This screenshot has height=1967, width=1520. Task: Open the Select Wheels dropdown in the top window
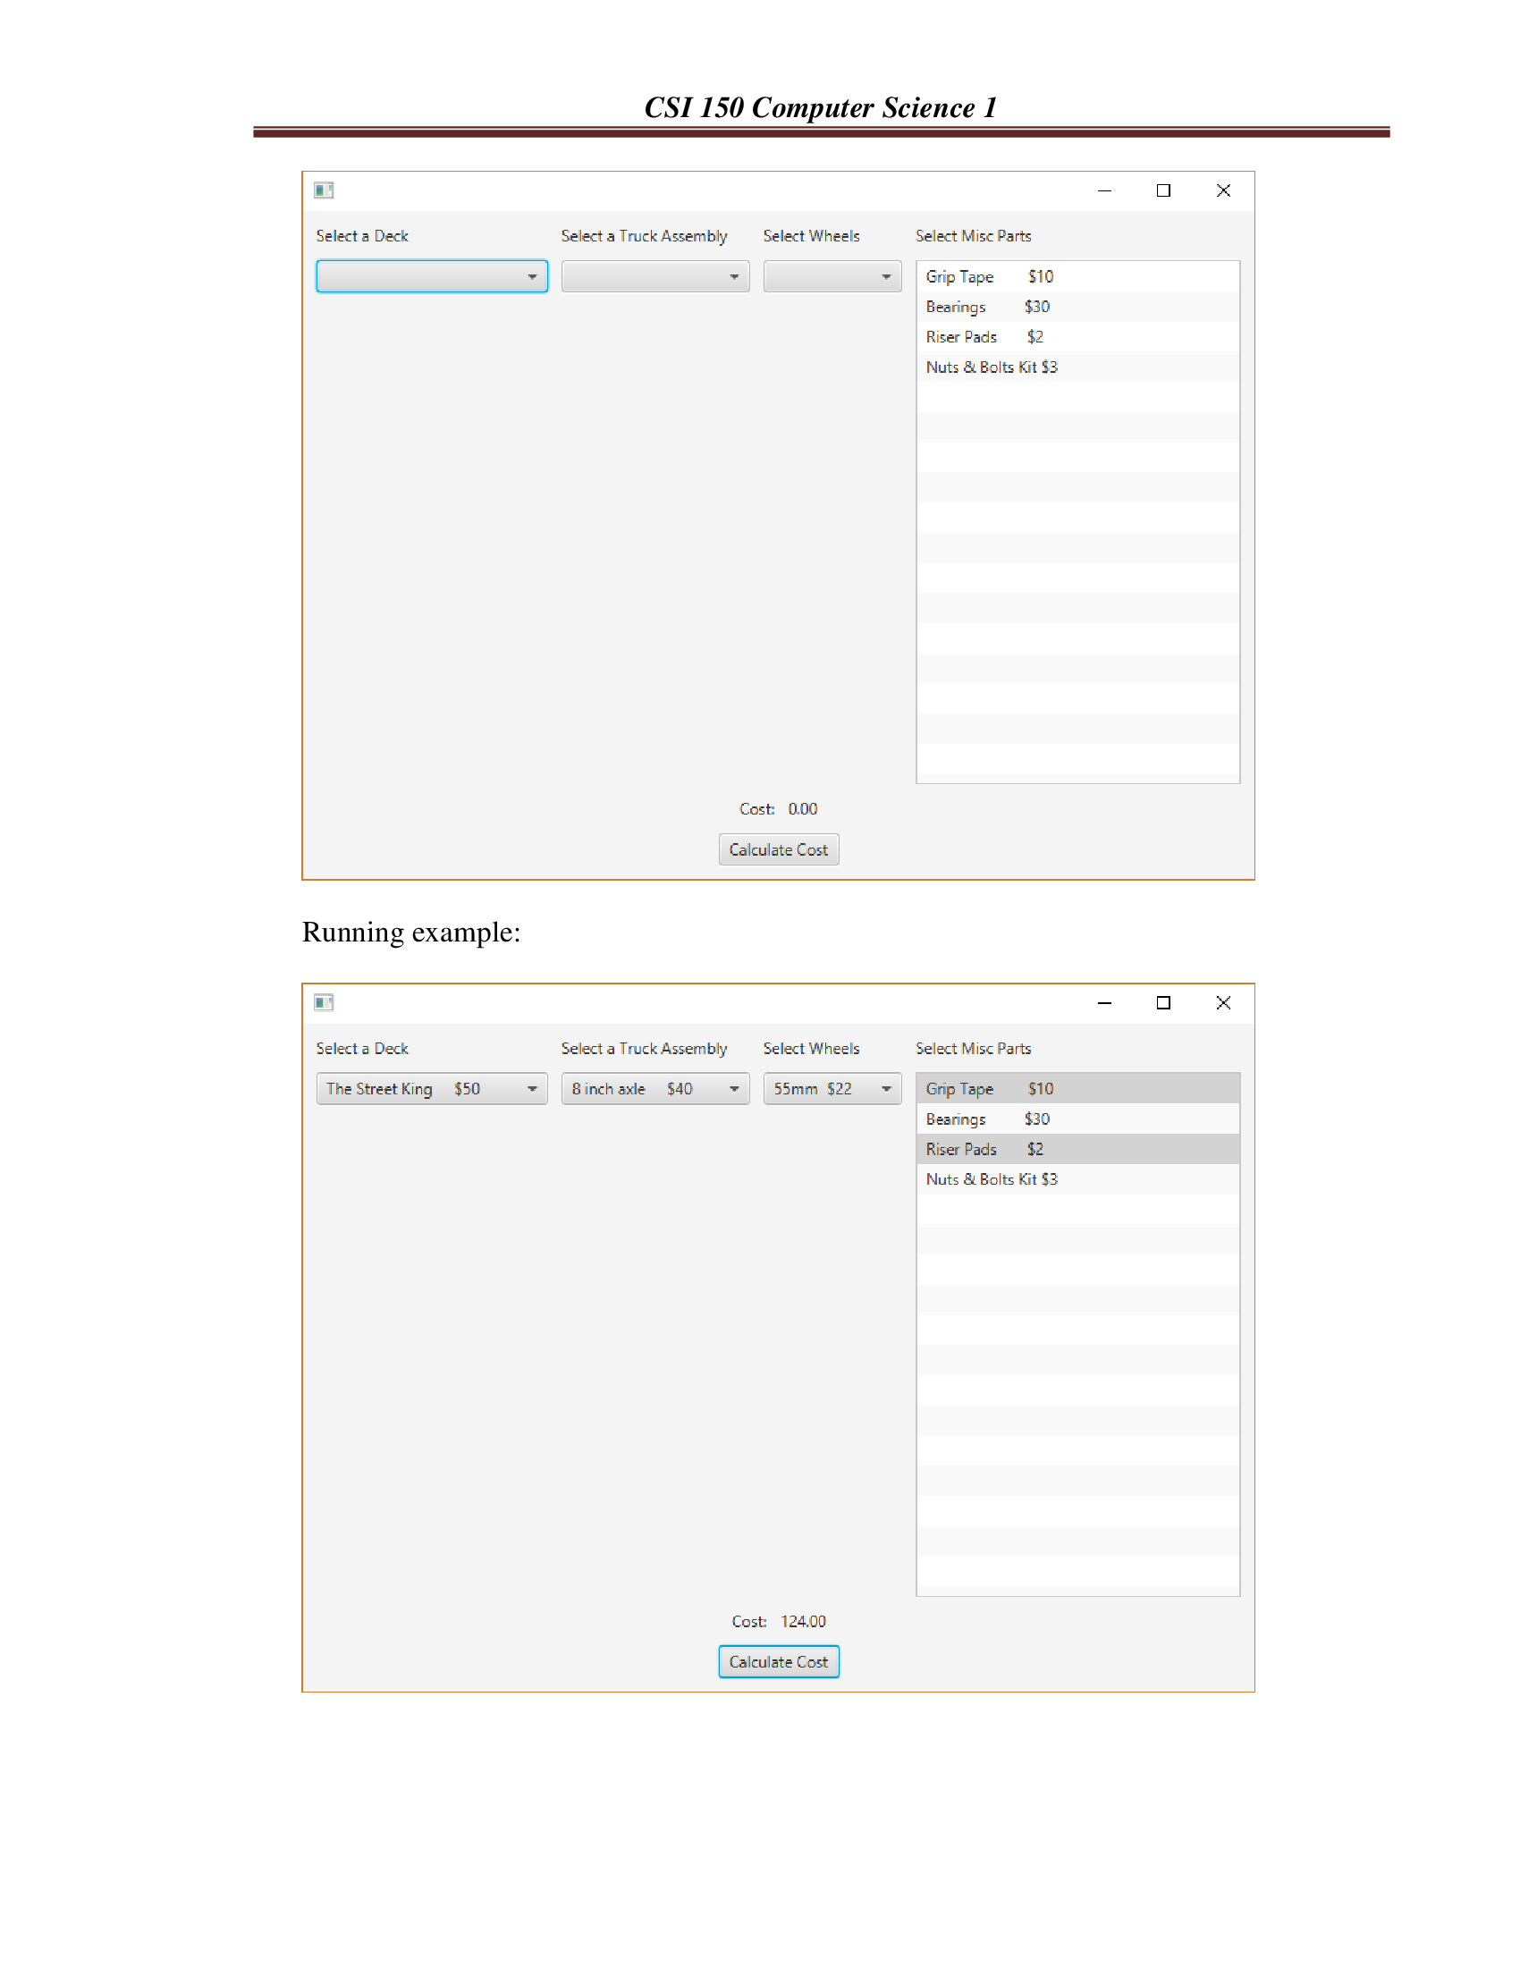(831, 275)
